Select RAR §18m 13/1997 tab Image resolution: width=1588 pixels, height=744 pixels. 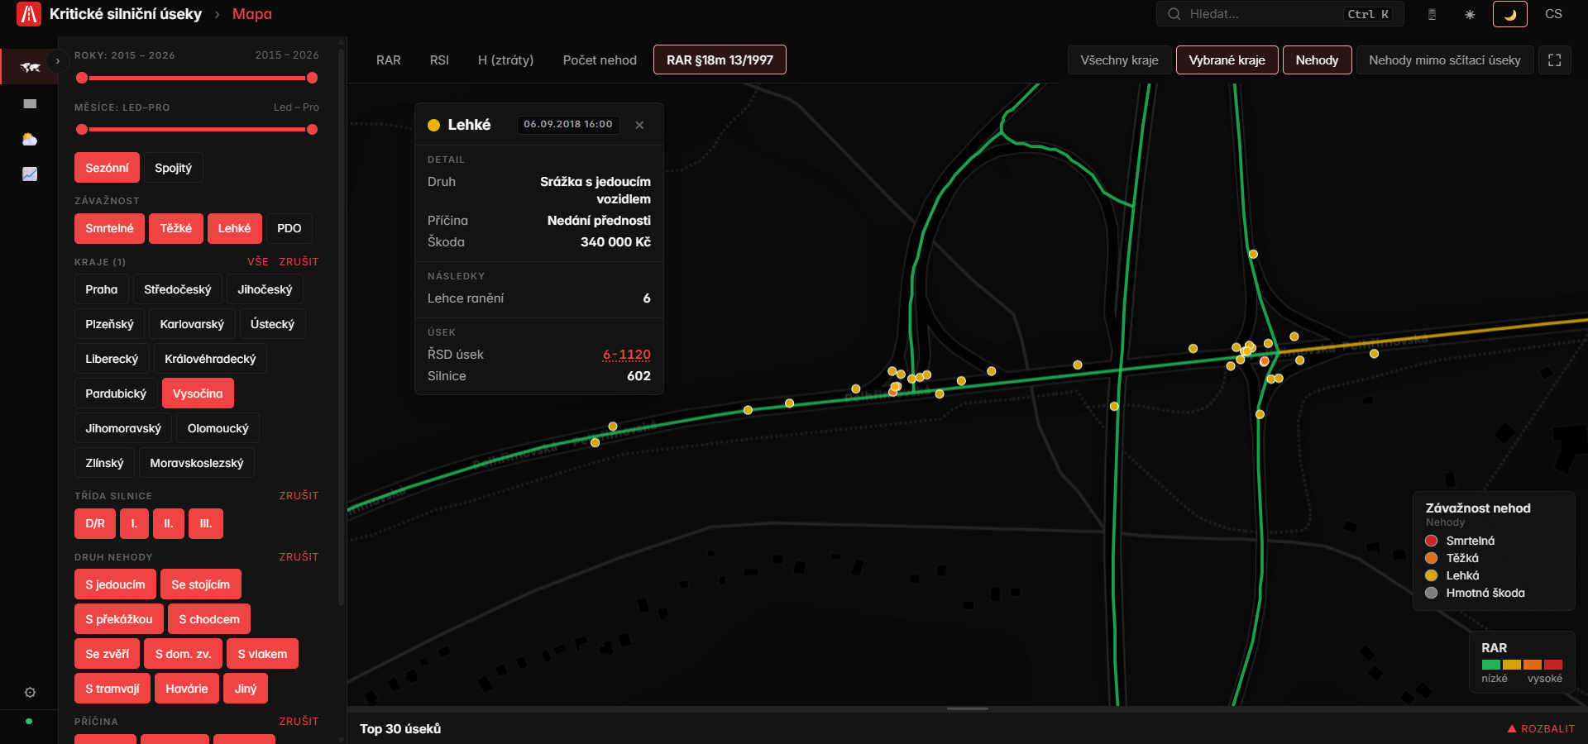tap(720, 60)
